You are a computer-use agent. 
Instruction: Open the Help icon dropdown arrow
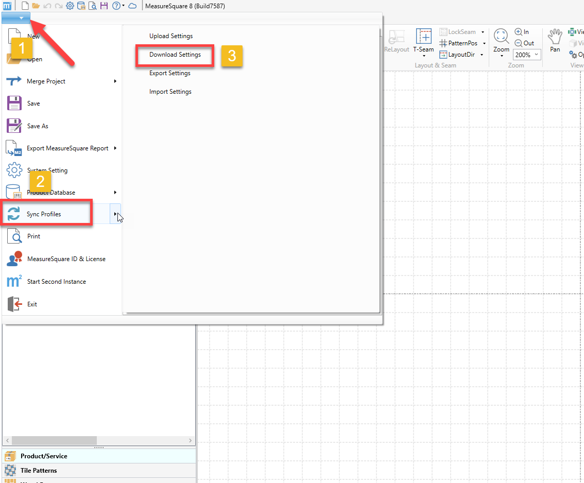click(x=123, y=6)
